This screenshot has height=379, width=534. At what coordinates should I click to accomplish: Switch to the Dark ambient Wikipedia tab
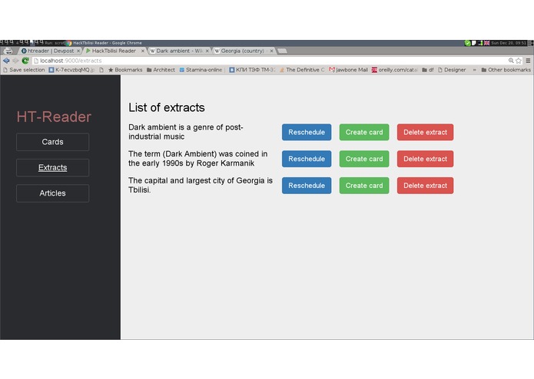pyautogui.click(x=179, y=51)
